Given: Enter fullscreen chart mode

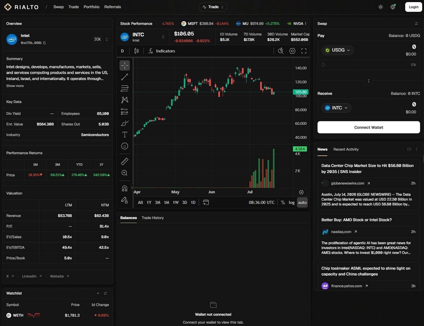Looking at the screenshot, I should (304, 51).
